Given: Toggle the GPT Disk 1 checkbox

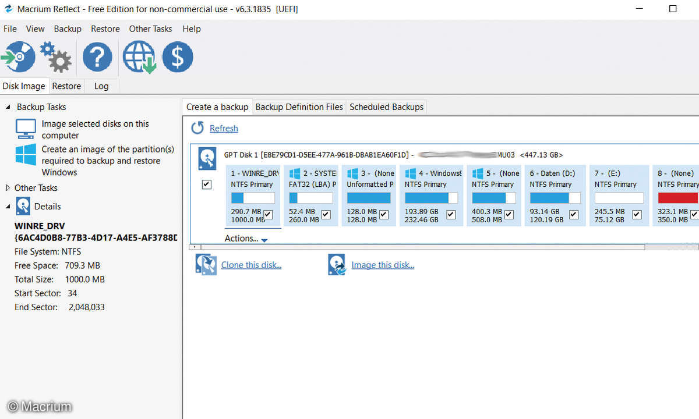Looking at the screenshot, I should point(206,184).
